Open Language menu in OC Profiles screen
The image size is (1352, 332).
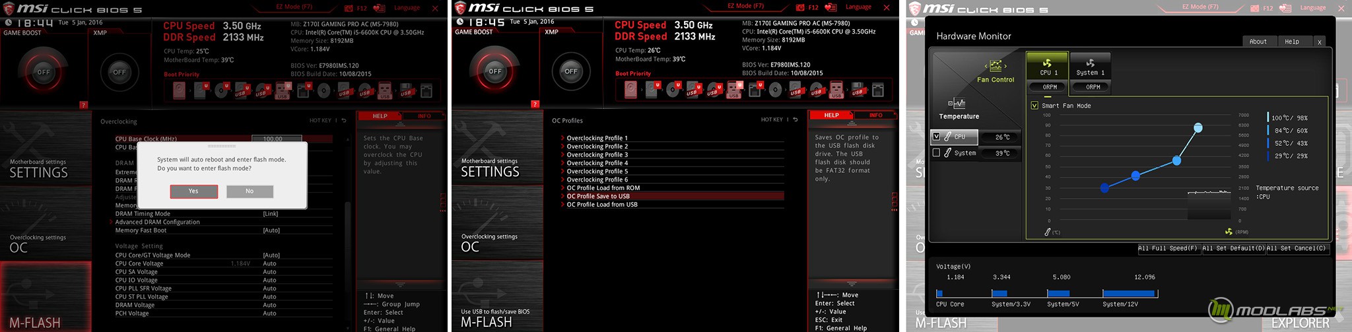tap(858, 7)
